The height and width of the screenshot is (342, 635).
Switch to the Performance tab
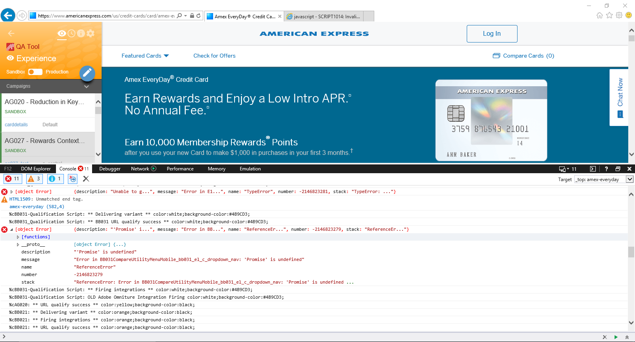tap(180, 169)
